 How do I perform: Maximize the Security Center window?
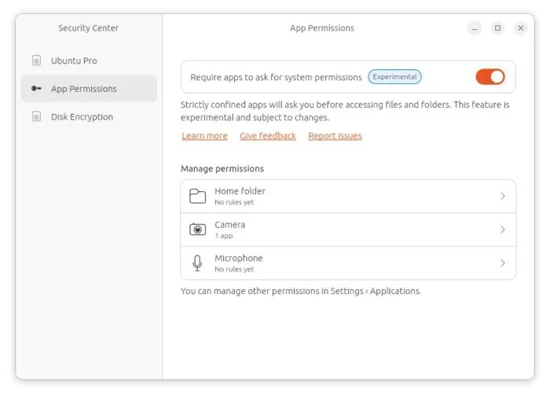tap(497, 28)
